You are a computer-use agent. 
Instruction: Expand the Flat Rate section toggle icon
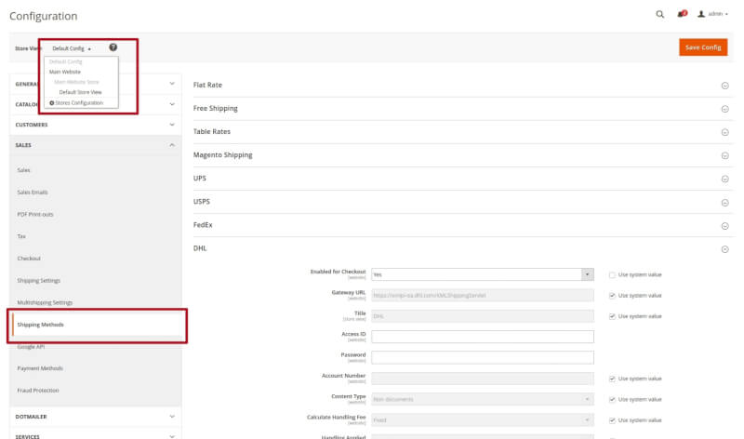724,86
